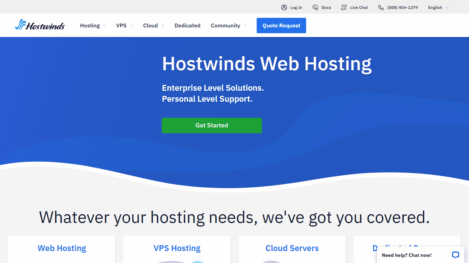Click the phone number (888) 404-1279

[x=402, y=8]
